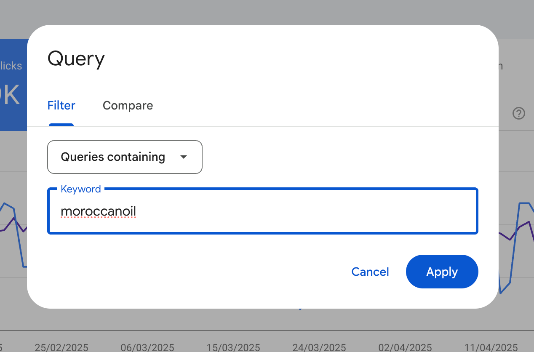Screen dimensions: 534x352
Task: Click the 11/04/2025 date label
Action: (491, 347)
